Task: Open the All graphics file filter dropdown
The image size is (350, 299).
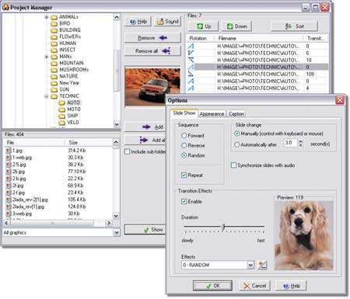Action: pos(117,232)
